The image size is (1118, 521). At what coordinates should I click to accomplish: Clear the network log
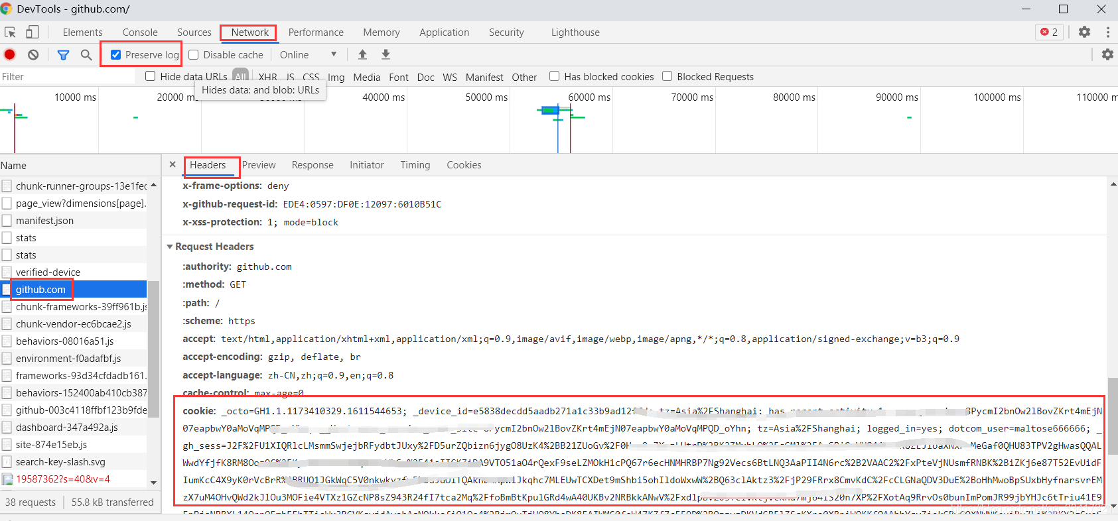click(x=33, y=54)
